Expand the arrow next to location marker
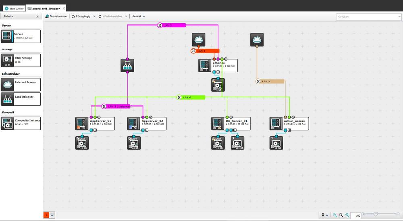403x221 pixels. pyautogui.click(x=327, y=215)
